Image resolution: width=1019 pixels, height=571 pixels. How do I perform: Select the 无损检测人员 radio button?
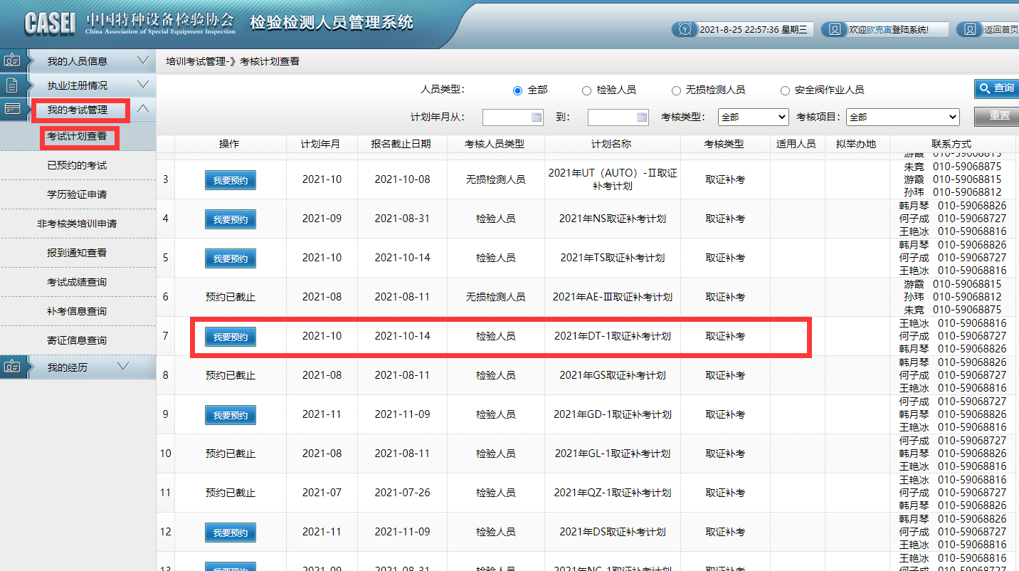click(x=676, y=90)
